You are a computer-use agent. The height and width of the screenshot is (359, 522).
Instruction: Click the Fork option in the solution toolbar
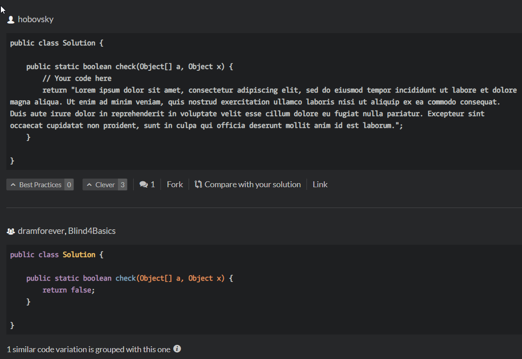click(175, 184)
